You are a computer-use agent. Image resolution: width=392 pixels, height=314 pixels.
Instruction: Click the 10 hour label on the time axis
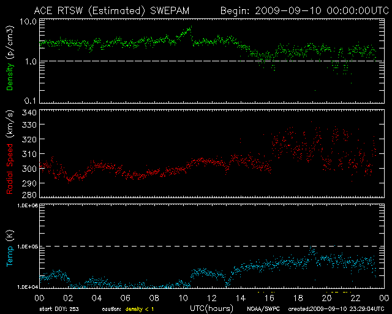[x=183, y=298]
